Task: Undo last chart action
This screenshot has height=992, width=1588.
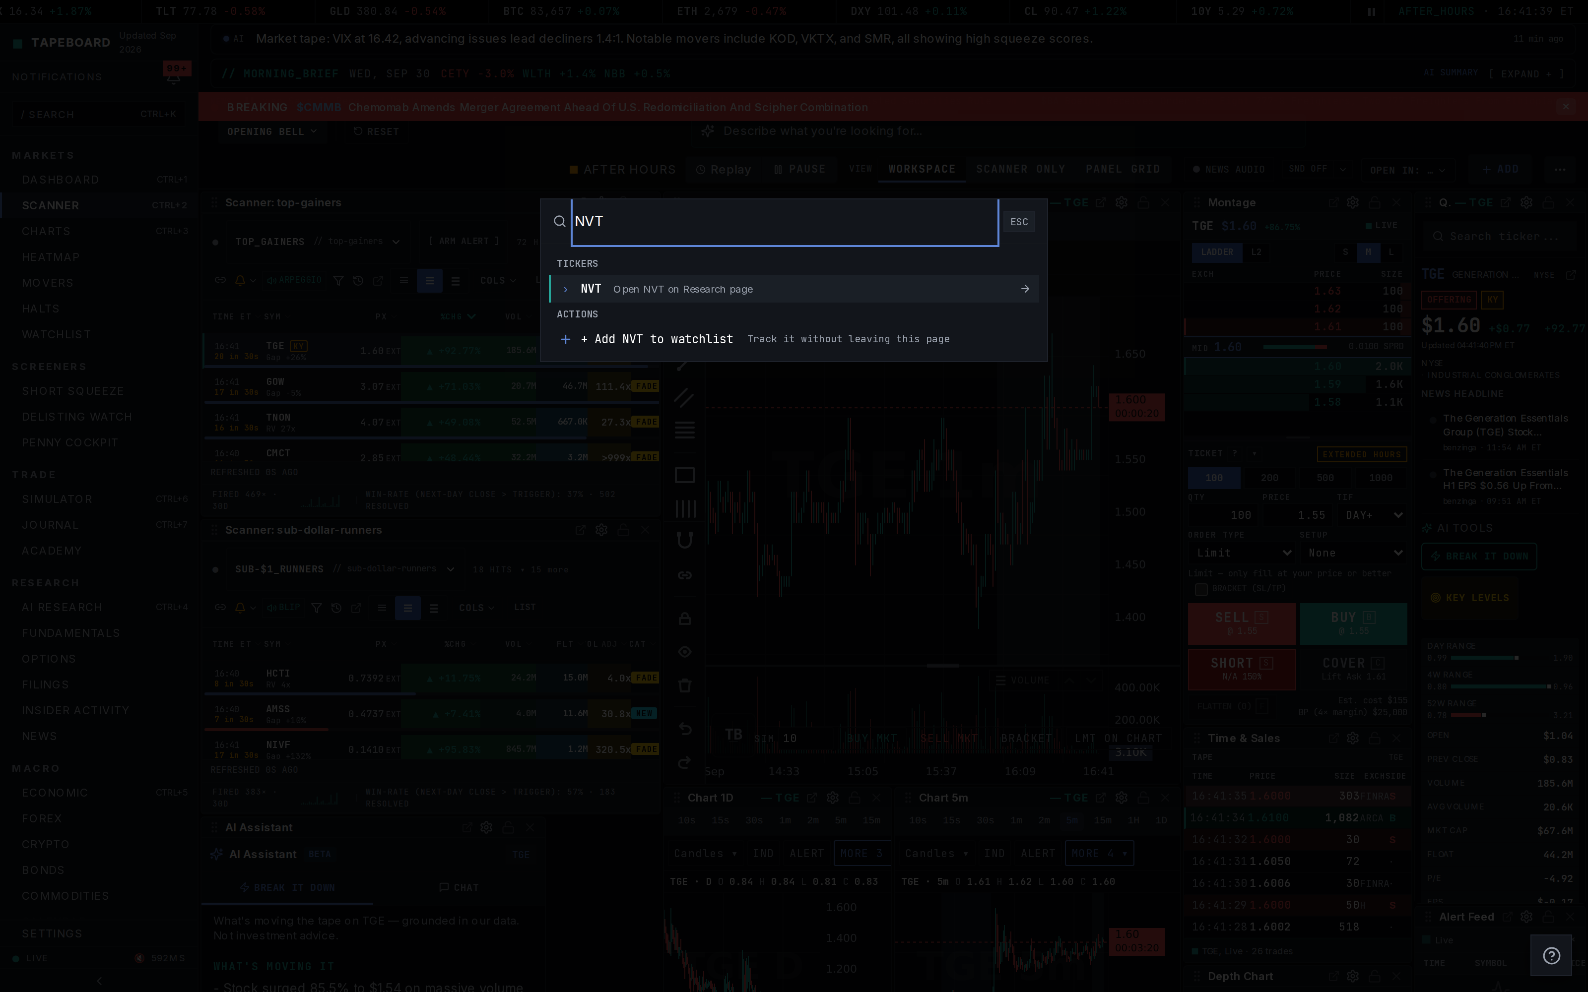Action: point(684,729)
